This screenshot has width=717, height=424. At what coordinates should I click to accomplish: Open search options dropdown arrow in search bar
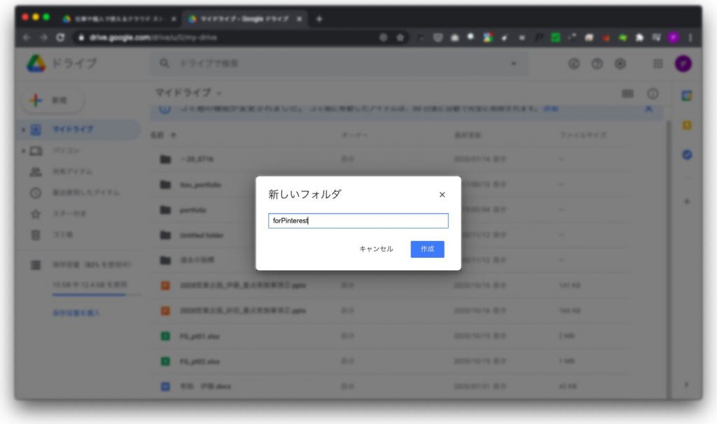pos(513,64)
